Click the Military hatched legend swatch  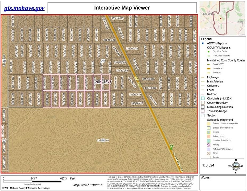209,145
